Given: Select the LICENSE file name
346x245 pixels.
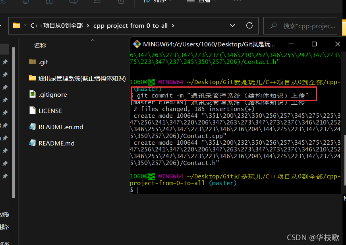Looking at the screenshot, I should pos(50,111).
